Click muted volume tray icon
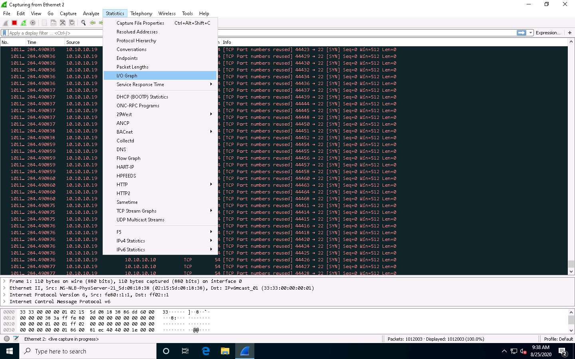 point(523,351)
